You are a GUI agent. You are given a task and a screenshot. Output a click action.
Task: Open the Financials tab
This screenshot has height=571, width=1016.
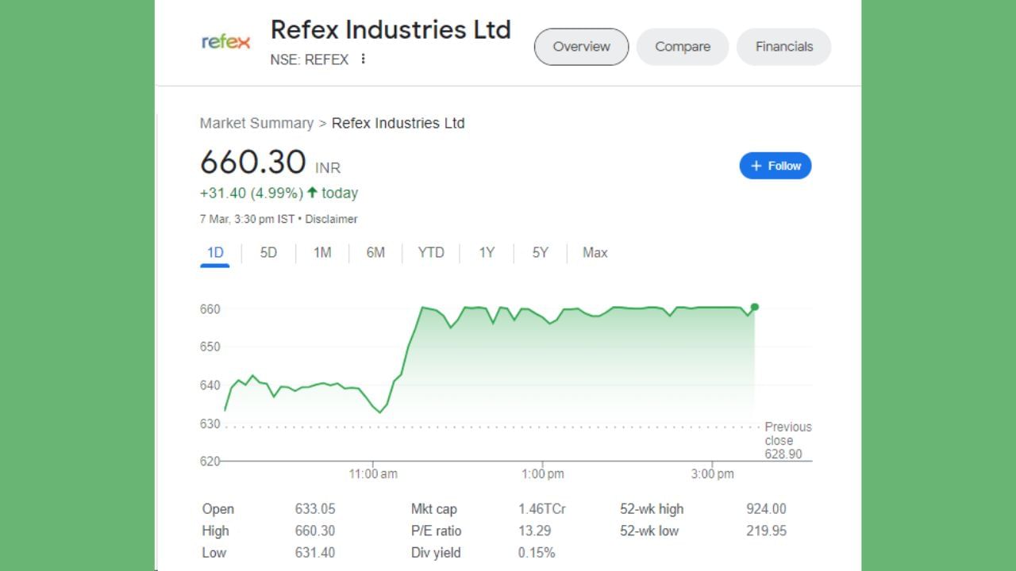783,47
